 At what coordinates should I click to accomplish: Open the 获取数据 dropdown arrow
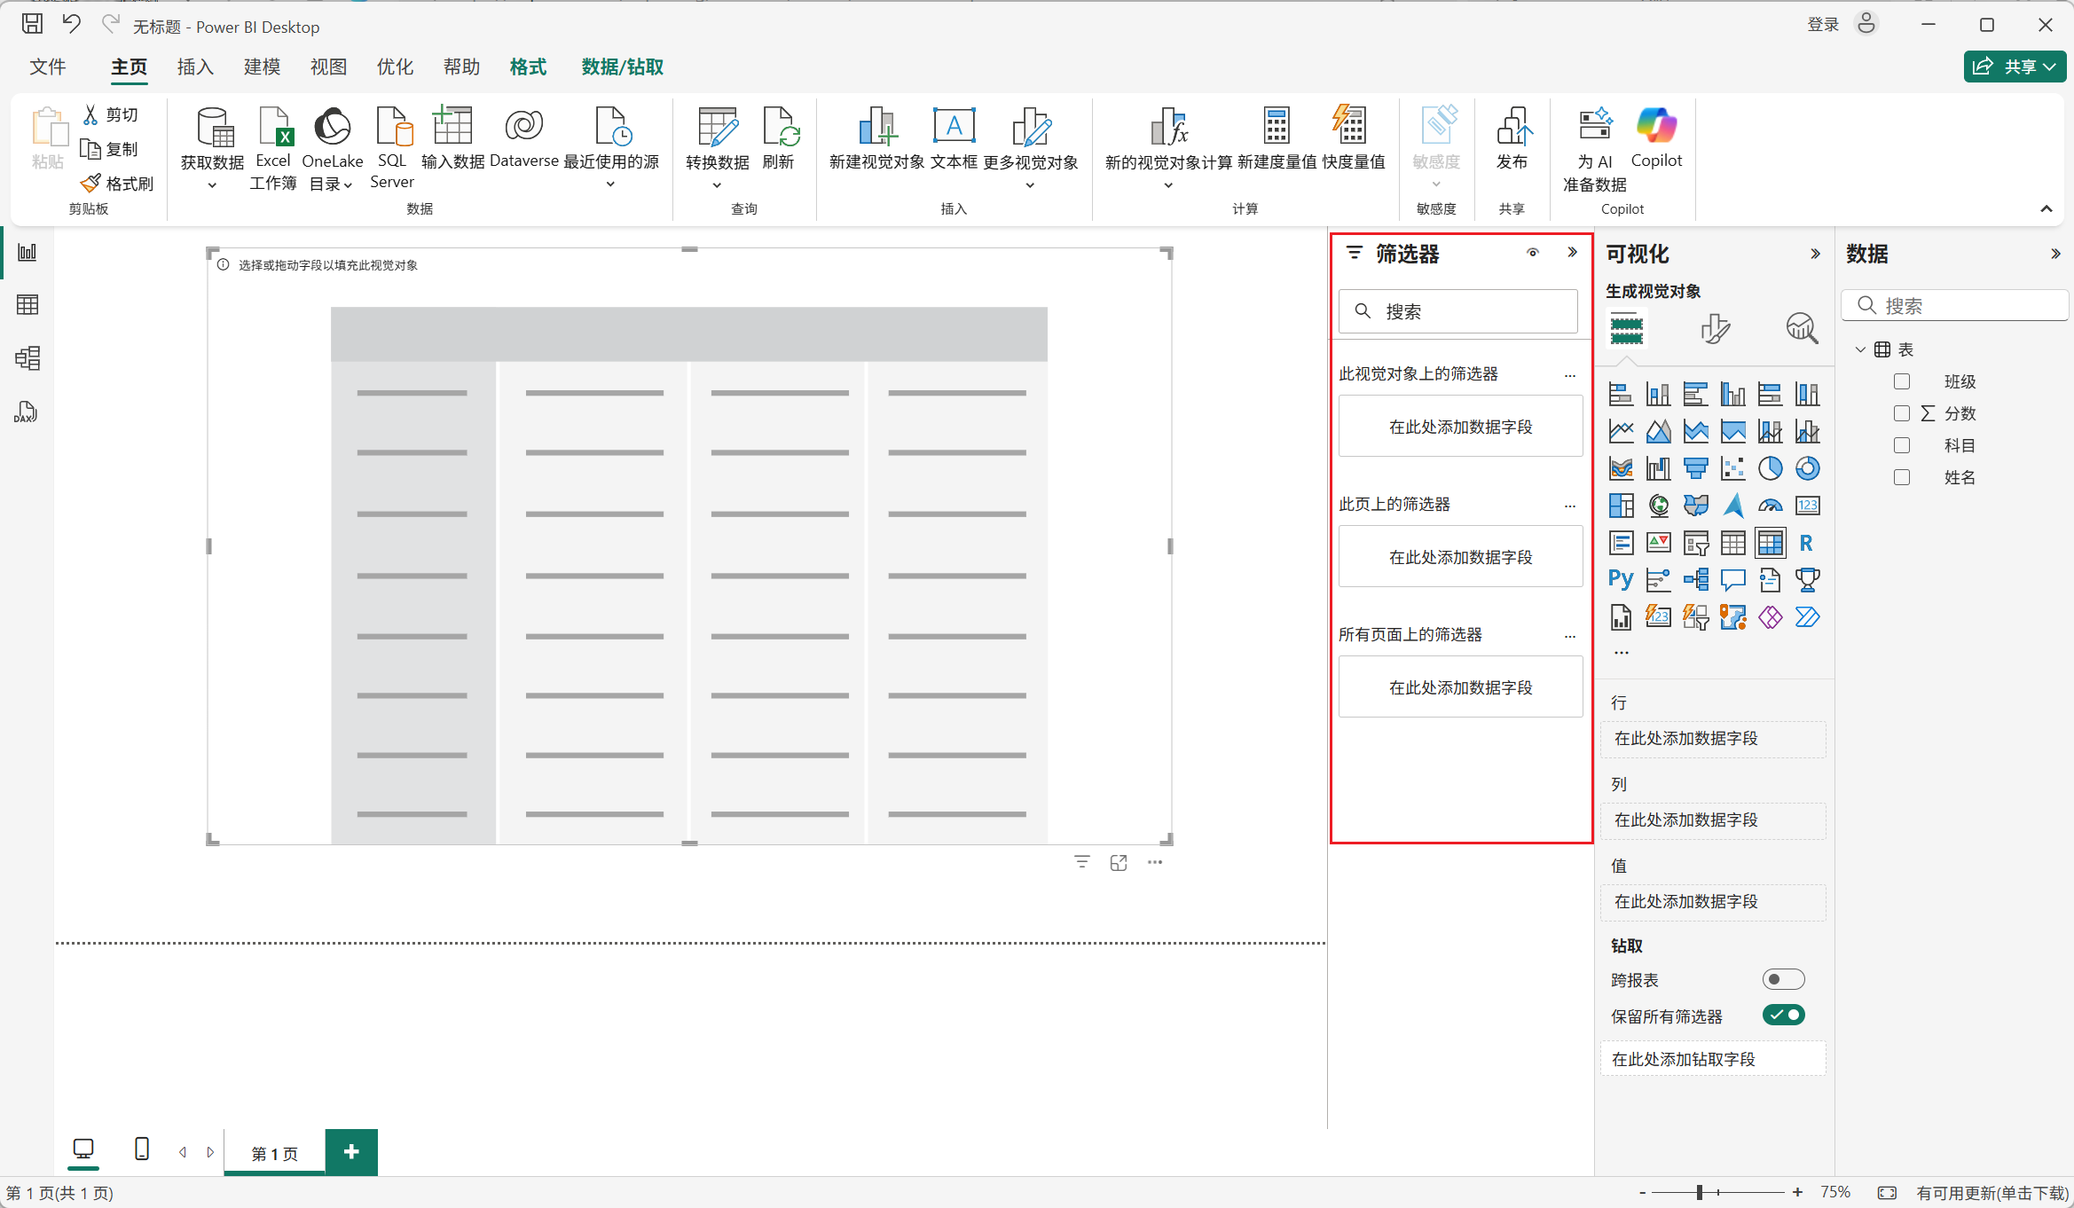click(212, 185)
